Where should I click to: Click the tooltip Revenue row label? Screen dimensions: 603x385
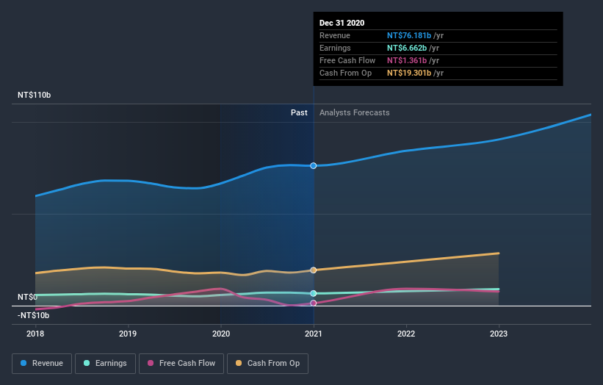tap(335, 35)
